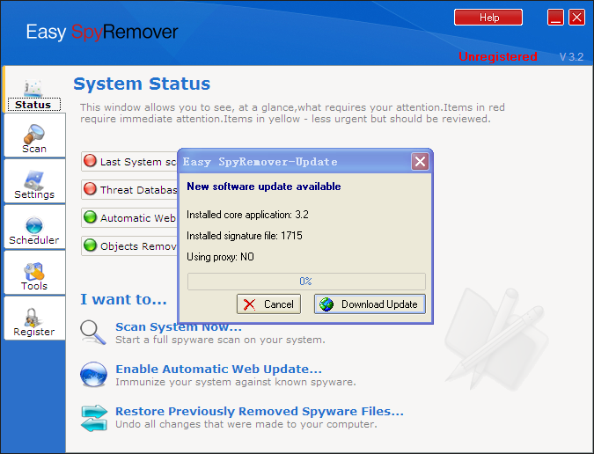Click the red Threat Database status indicator

(90, 189)
